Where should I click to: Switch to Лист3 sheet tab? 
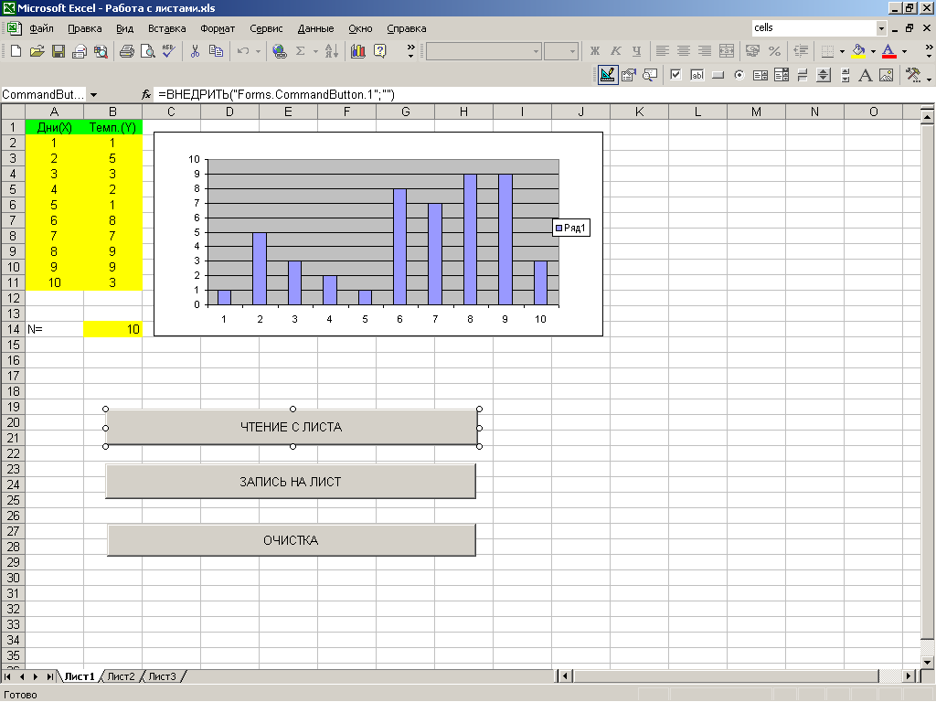coord(162,676)
